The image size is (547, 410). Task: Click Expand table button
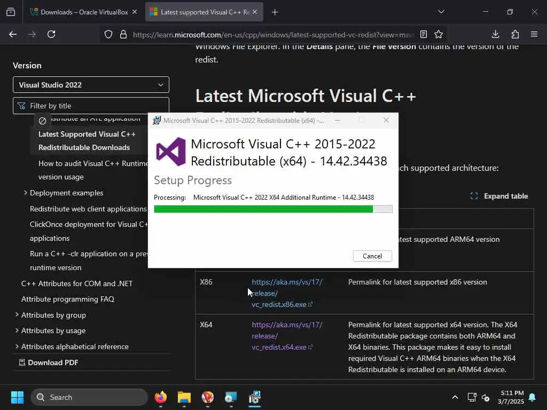[499, 196]
